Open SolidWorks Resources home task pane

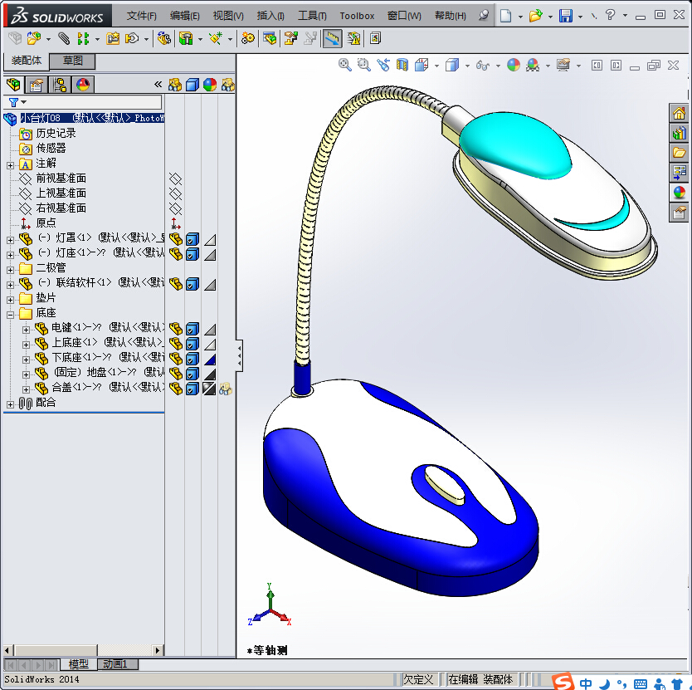pyautogui.click(x=680, y=114)
